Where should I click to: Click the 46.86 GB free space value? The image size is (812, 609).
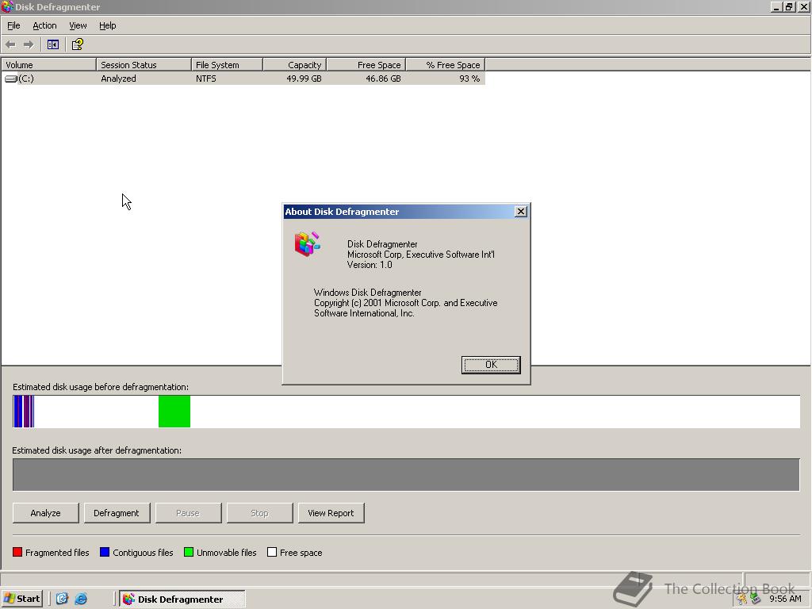383,79
